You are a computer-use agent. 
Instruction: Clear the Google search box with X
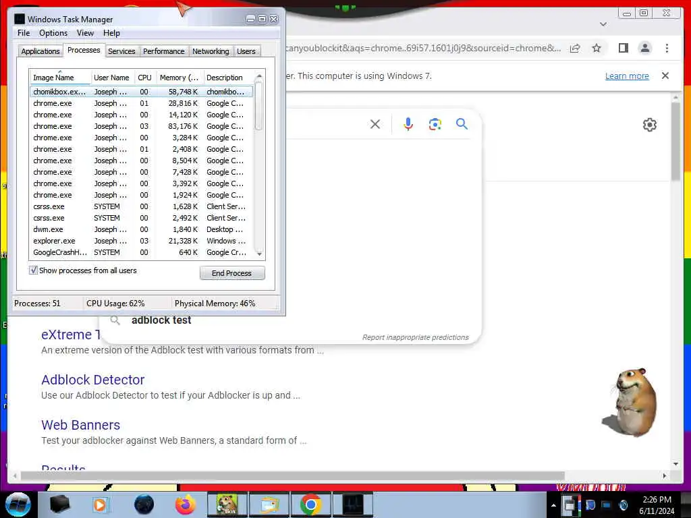pyautogui.click(x=375, y=124)
